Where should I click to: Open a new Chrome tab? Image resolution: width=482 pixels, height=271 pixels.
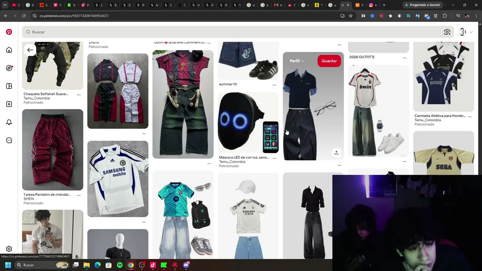[384, 5]
